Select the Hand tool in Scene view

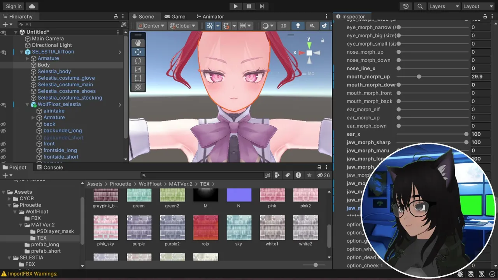coord(138,43)
